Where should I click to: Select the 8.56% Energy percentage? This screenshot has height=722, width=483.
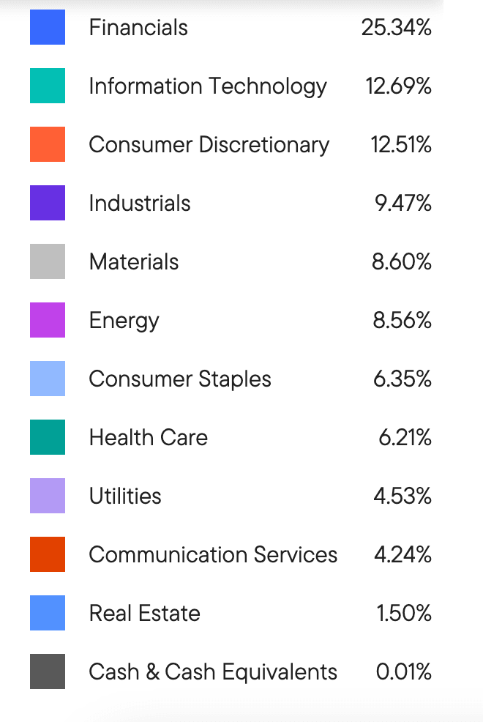402,321
